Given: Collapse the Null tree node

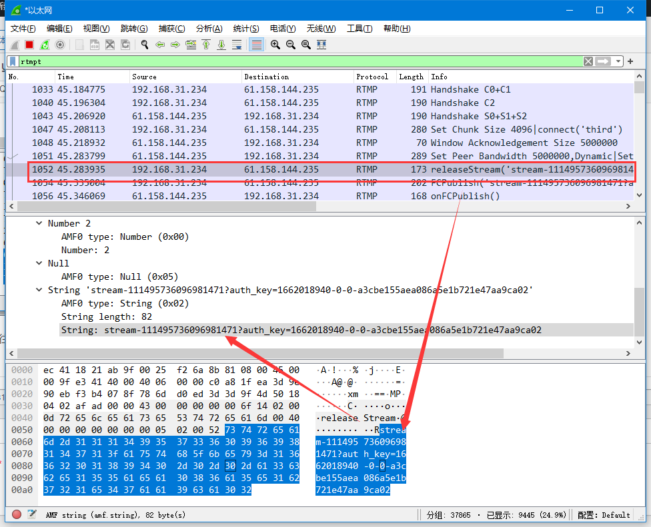Looking at the screenshot, I should pos(39,263).
